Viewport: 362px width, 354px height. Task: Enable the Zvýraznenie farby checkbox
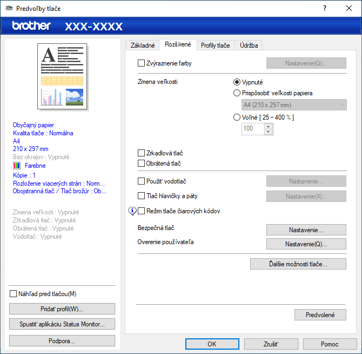pyautogui.click(x=142, y=63)
